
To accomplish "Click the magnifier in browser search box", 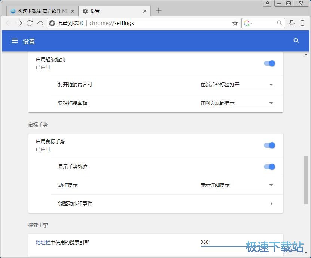I will coord(280,23).
